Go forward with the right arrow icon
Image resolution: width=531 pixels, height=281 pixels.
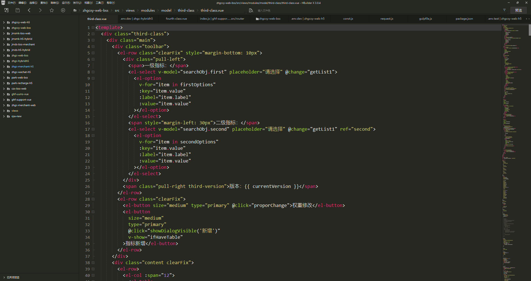point(40,10)
